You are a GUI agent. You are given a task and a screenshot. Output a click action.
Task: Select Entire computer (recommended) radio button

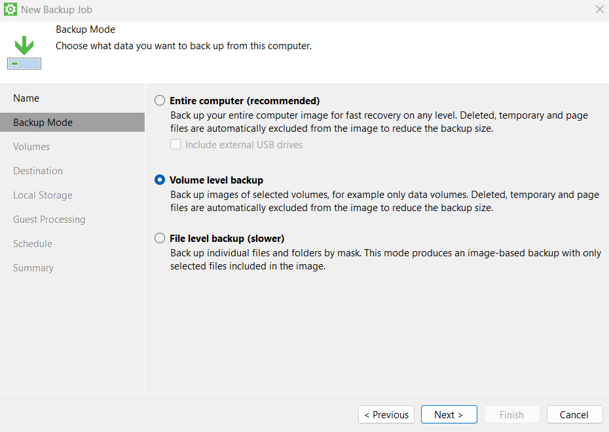pos(160,101)
